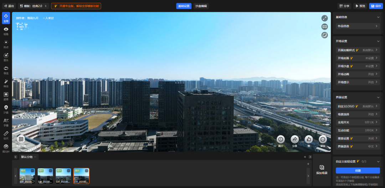Collapse the 自定义按钮设置 section
Image resolution: width=385 pixels, height=188 pixels.
378,162
